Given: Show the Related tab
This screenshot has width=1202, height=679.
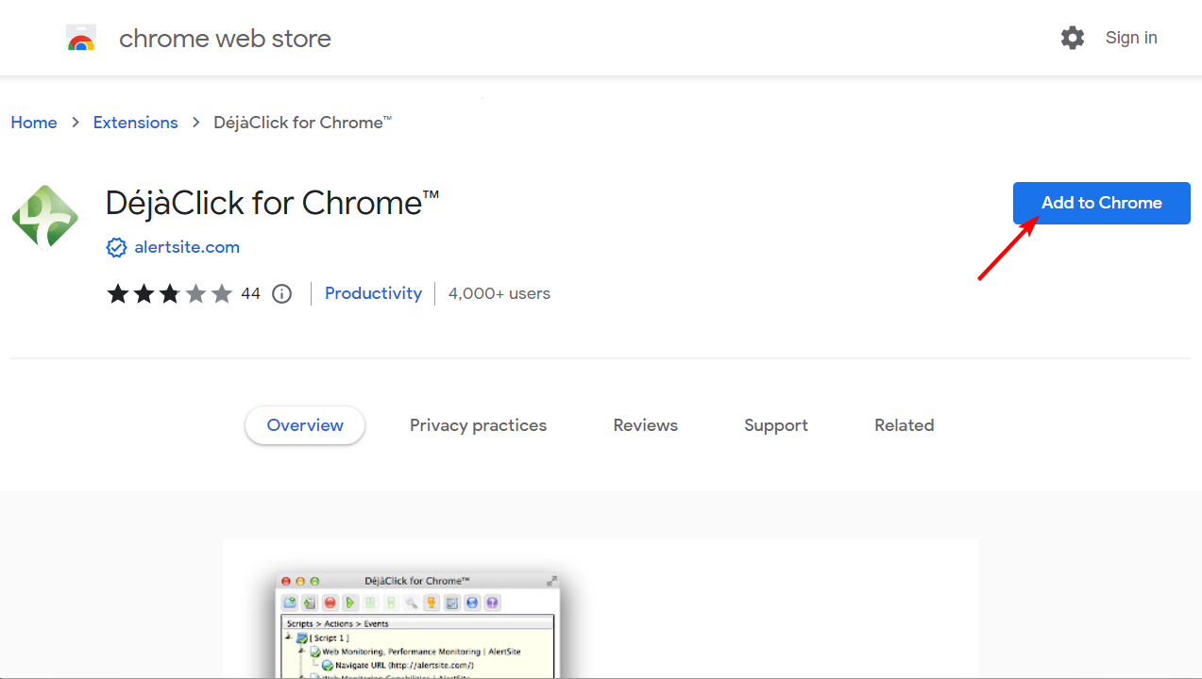Looking at the screenshot, I should point(904,425).
